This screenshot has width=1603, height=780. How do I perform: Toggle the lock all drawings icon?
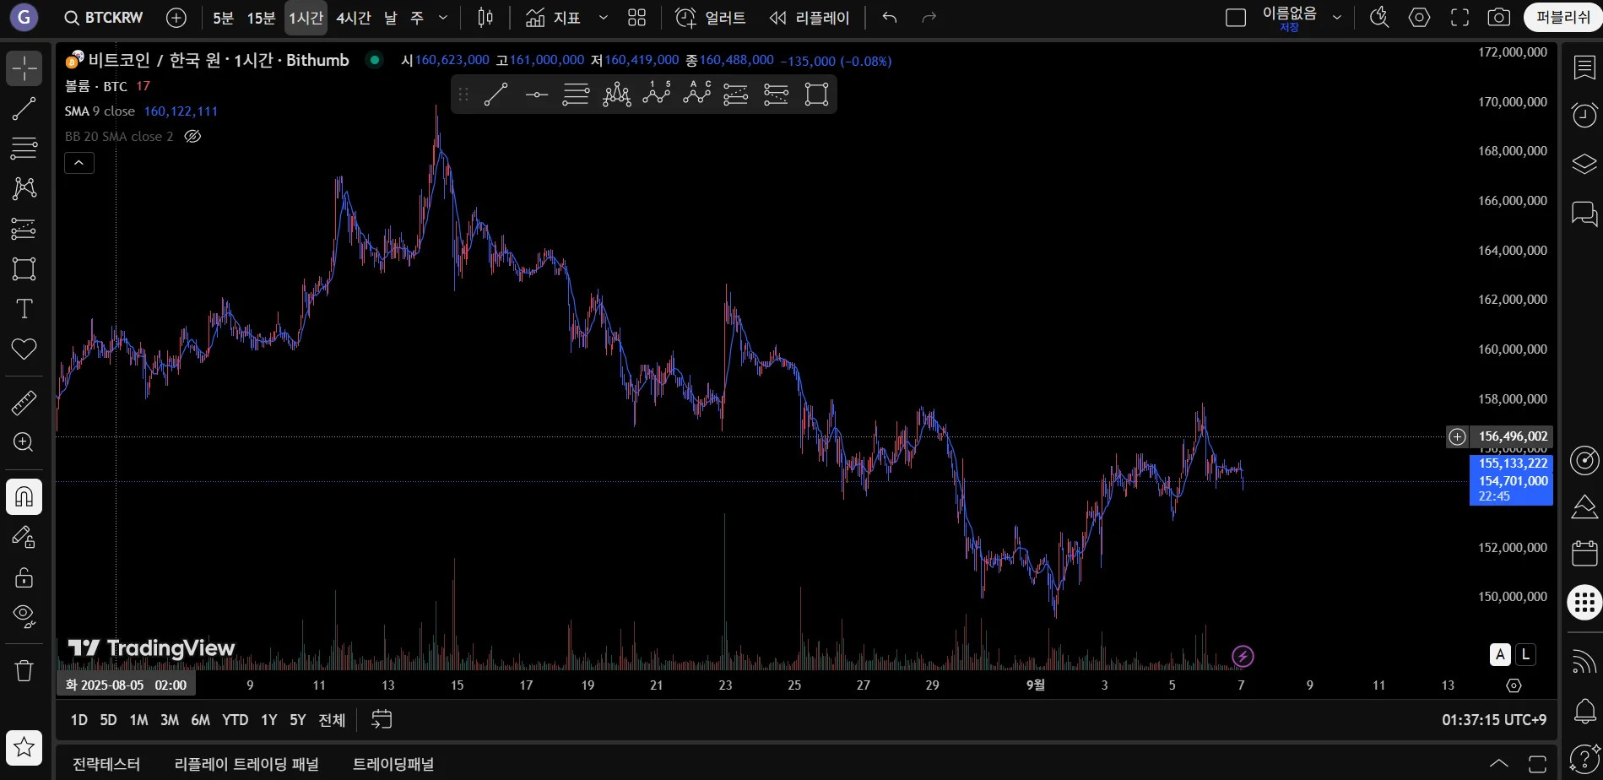[x=24, y=577]
